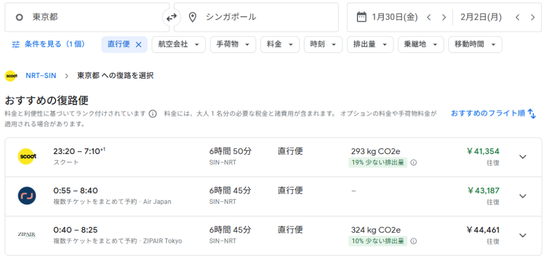
Task: Expand the Air Japan 0:55 flight details
Action: pos(523,196)
